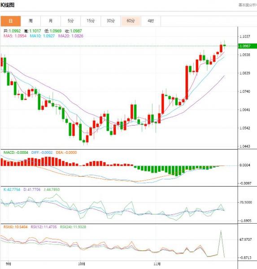
Task: Click the 基本面分析 link at top right
Action: pyautogui.click(x=248, y=5)
